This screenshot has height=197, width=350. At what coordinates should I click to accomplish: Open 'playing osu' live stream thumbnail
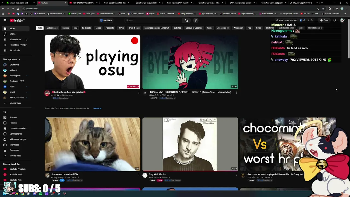[x=92, y=62]
